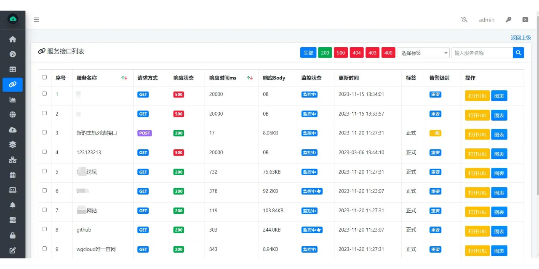Open the home icon in sidebar

13,39
